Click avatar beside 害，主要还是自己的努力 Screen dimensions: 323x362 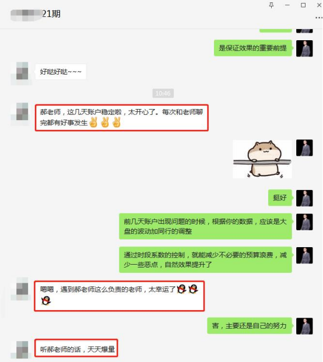coord(304,326)
